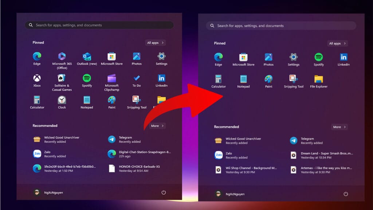This screenshot has width=373, height=210.
Task: Focus the search field in right Start menu
Action: [281, 26]
